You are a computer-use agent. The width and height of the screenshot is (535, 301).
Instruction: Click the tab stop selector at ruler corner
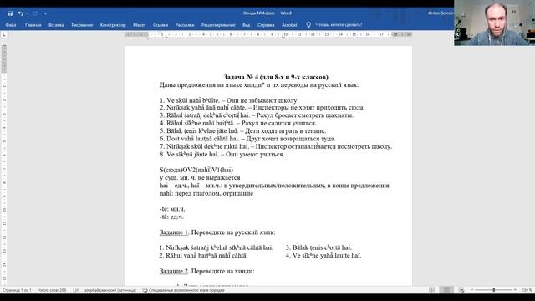[x=3, y=35]
